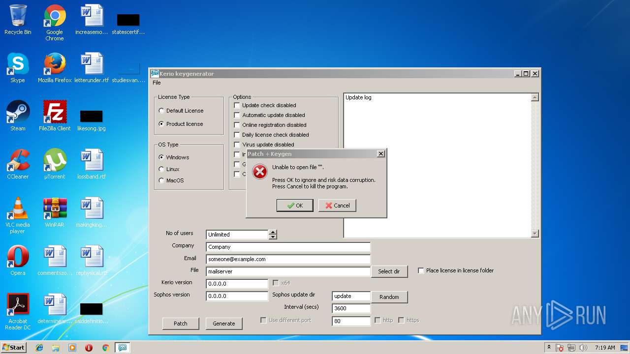Screen dimensions: 630x354
Task: Show hidden system tray icons
Action: [x=549, y=348]
